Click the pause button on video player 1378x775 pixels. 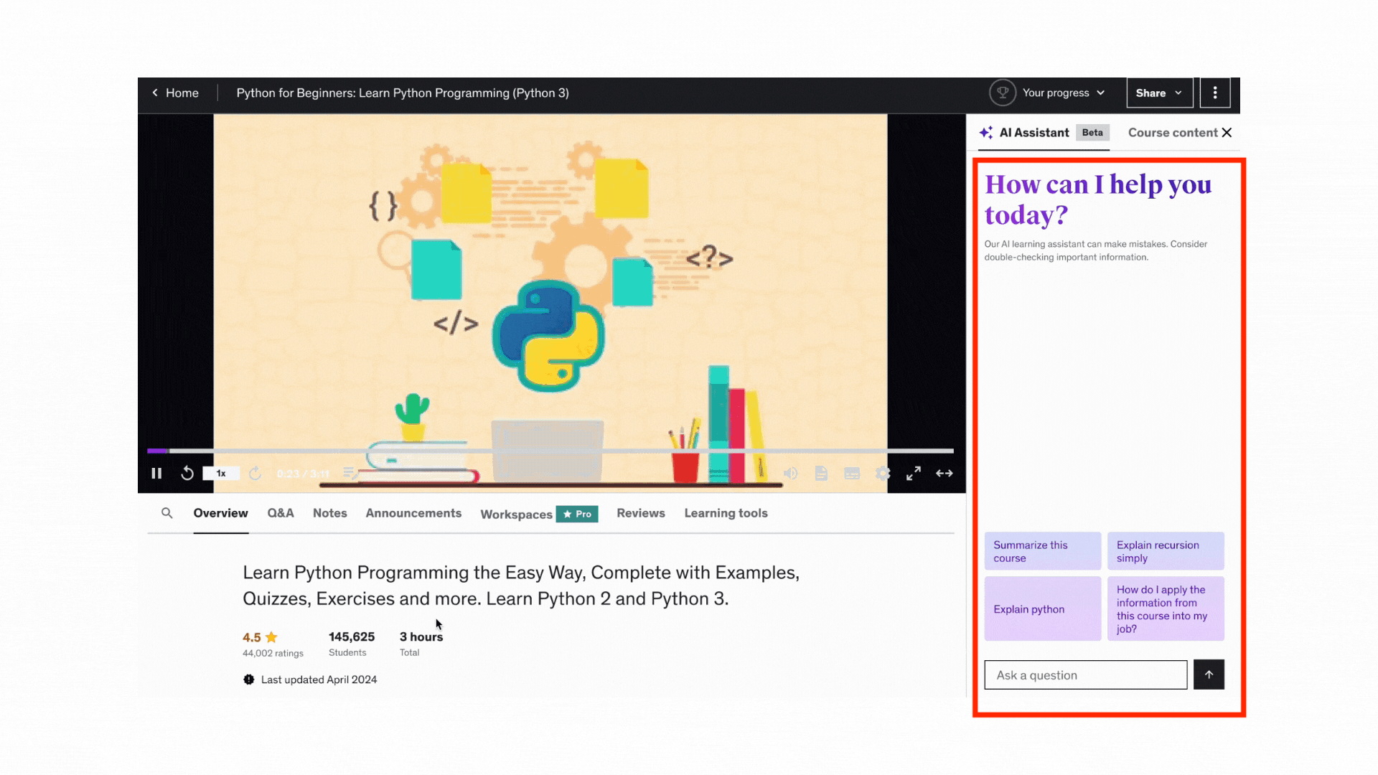pyautogui.click(x=156, y=473)
